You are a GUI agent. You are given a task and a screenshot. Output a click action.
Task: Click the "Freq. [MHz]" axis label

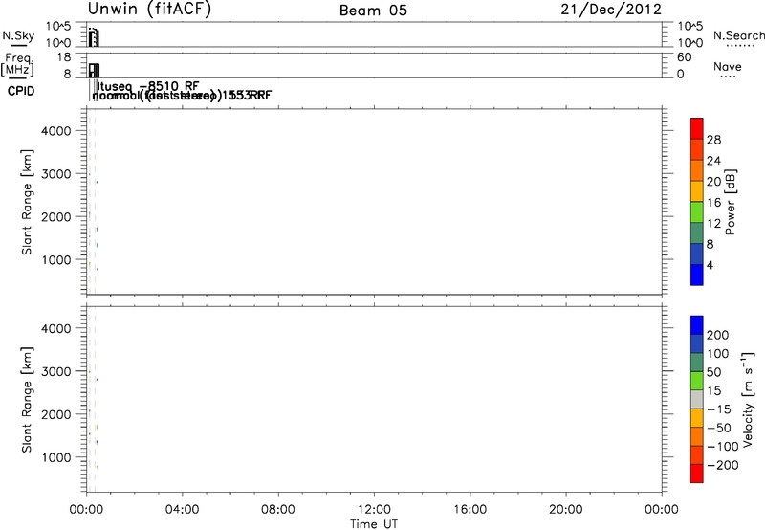pos(17,65)
